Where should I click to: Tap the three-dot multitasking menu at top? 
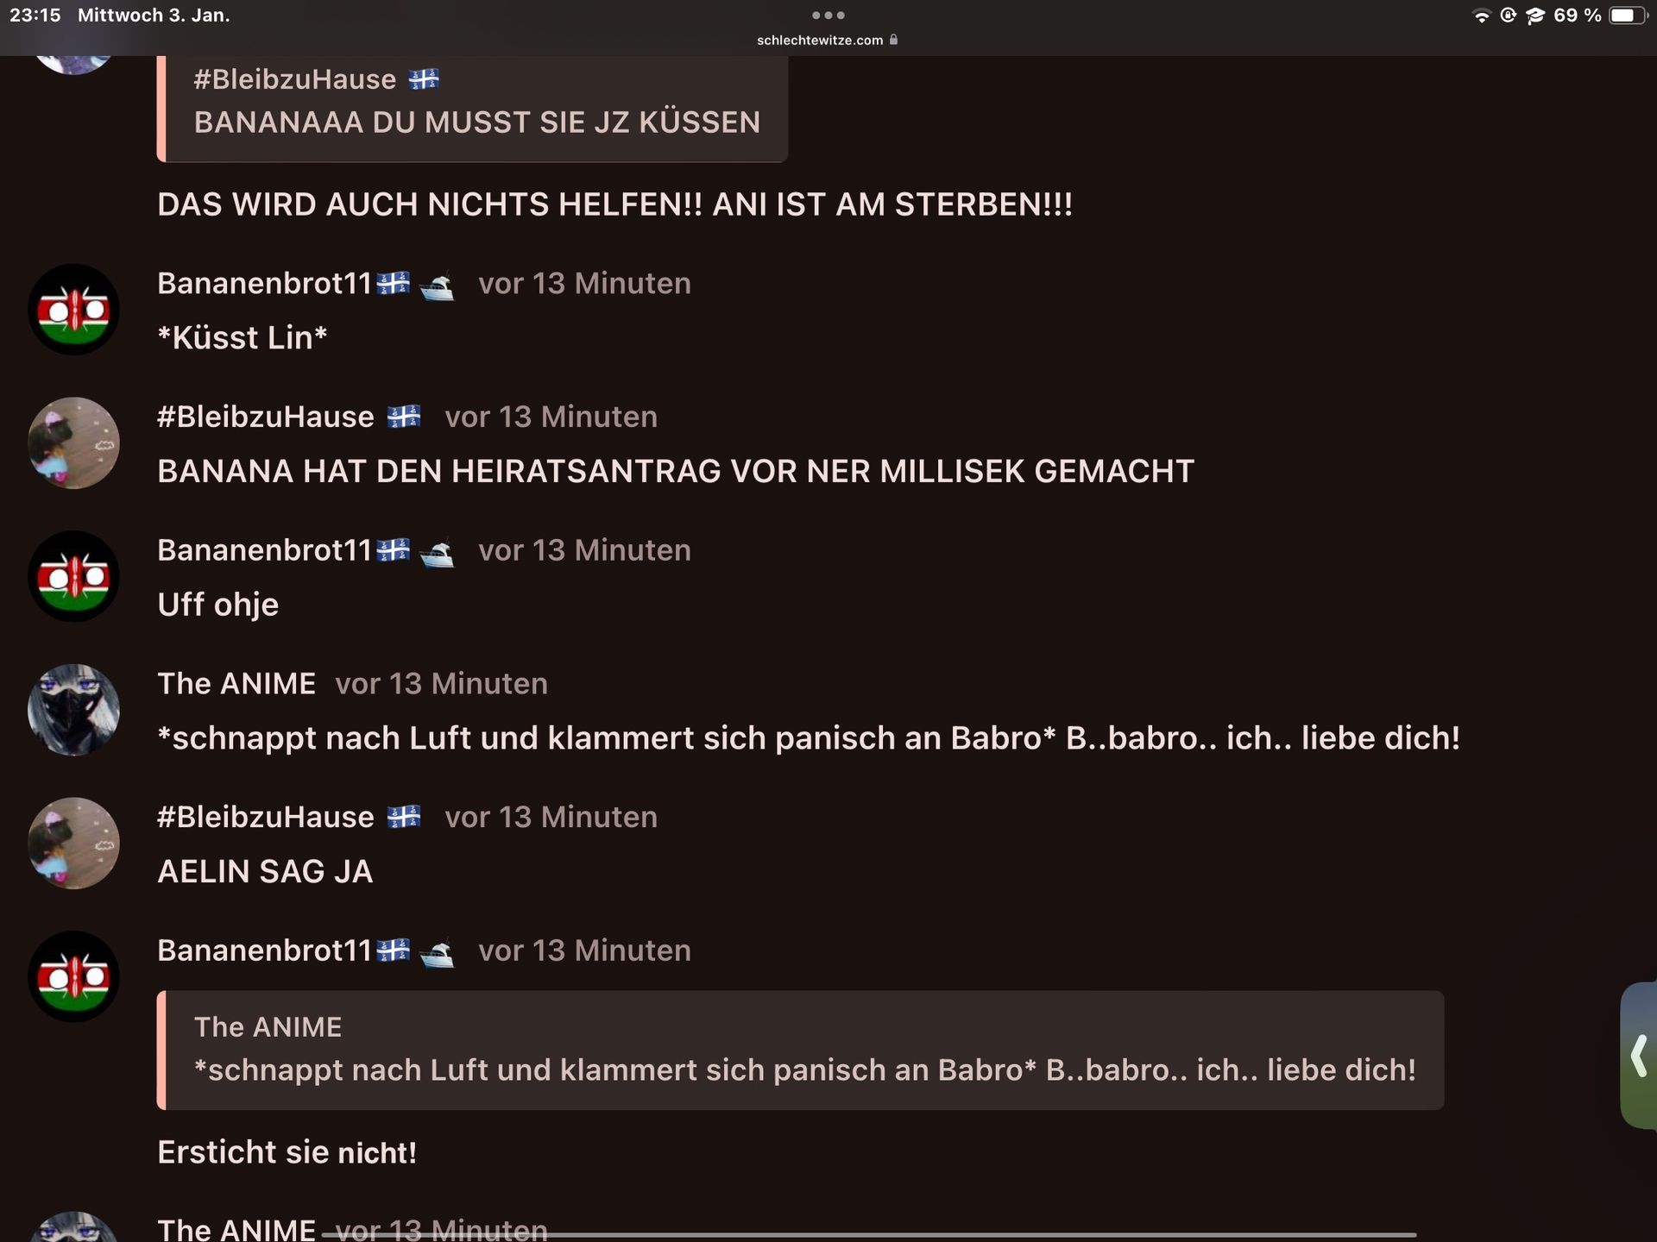pos(828,15)
